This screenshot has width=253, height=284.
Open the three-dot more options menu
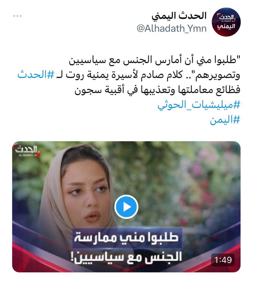tap(17, 16)
